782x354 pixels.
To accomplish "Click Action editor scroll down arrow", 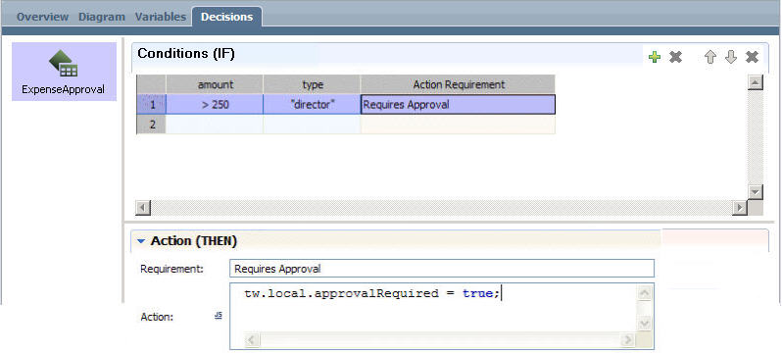I will click(645, 324).
